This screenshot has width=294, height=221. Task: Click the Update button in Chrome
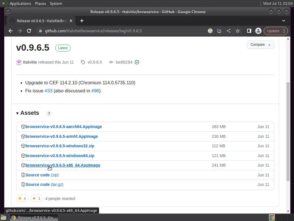[273, 31]
